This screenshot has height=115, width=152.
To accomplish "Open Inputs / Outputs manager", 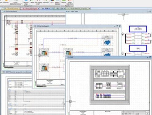I will pos(57,2).
